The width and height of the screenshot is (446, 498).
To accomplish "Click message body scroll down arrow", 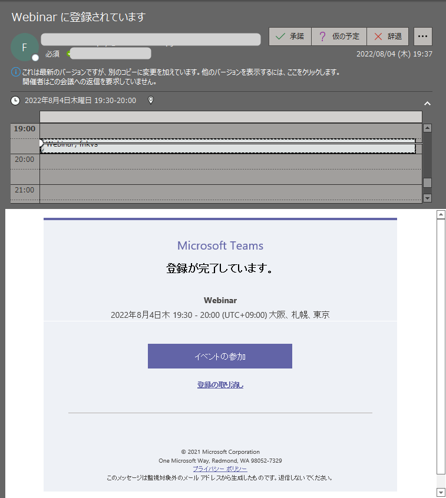I will tap(441, 492).
